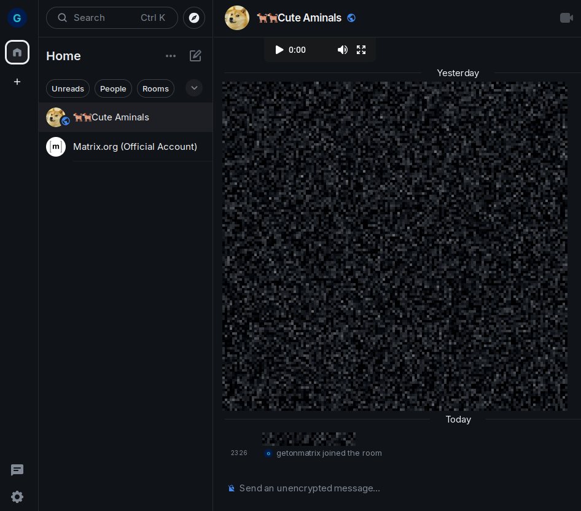Start a video call with camera icon

pyautogui.click(x=566, y=18)
